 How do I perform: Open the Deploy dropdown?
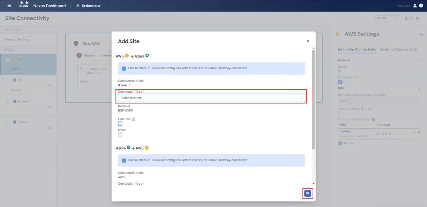[388, 18]
